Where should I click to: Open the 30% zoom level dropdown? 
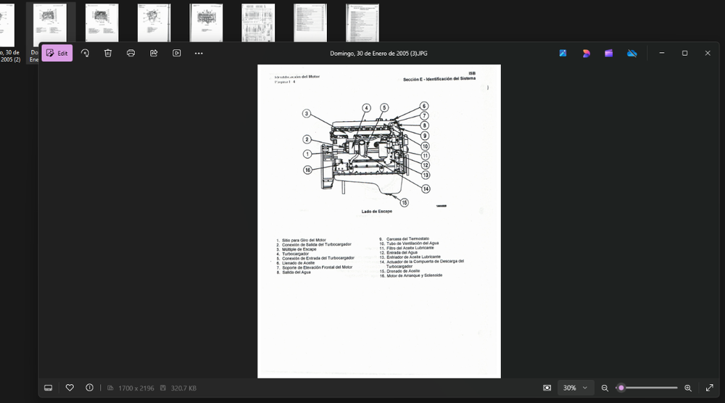(575, 388)
